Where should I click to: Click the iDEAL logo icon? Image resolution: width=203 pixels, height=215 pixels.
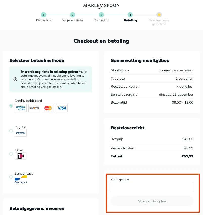(20, 156)
